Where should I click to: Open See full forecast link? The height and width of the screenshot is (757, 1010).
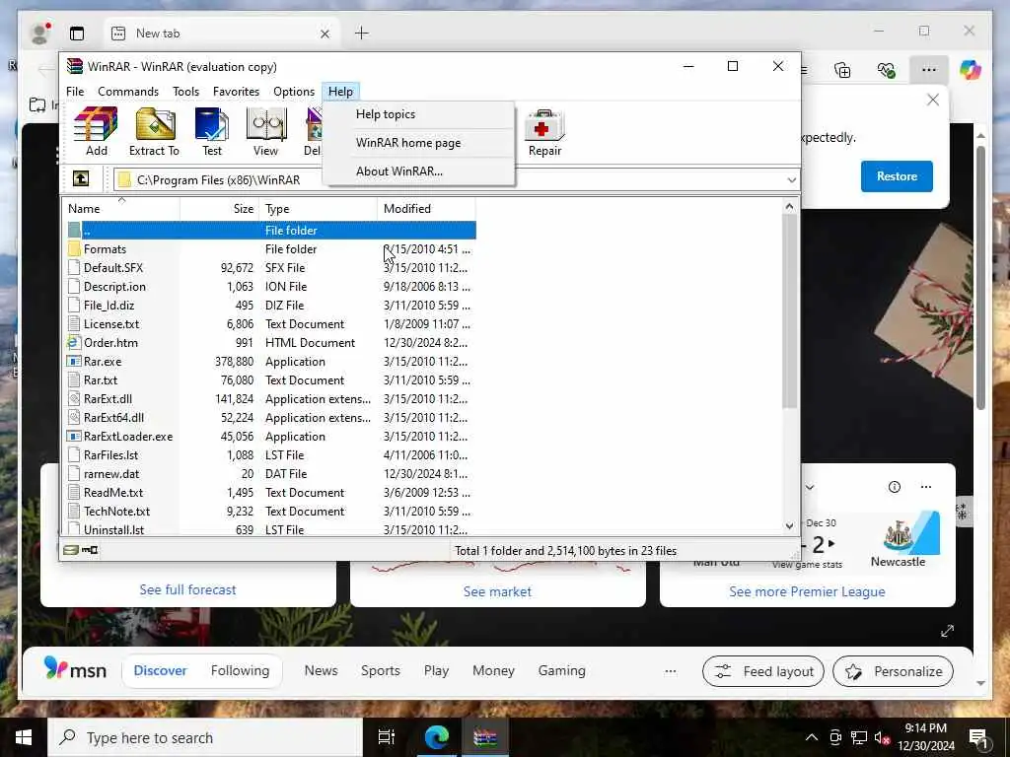(x=187, y=589)
